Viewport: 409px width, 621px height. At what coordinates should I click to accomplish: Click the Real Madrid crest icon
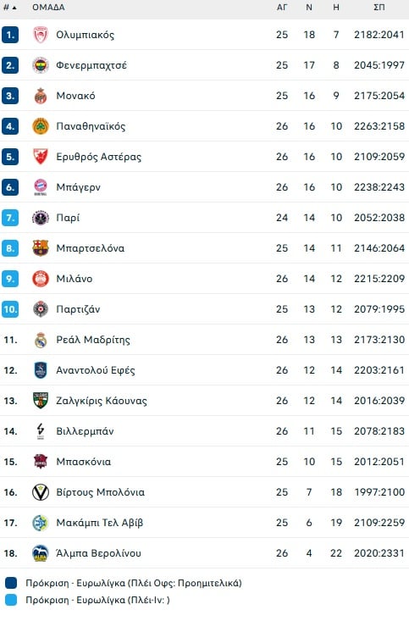click(41, 340)
